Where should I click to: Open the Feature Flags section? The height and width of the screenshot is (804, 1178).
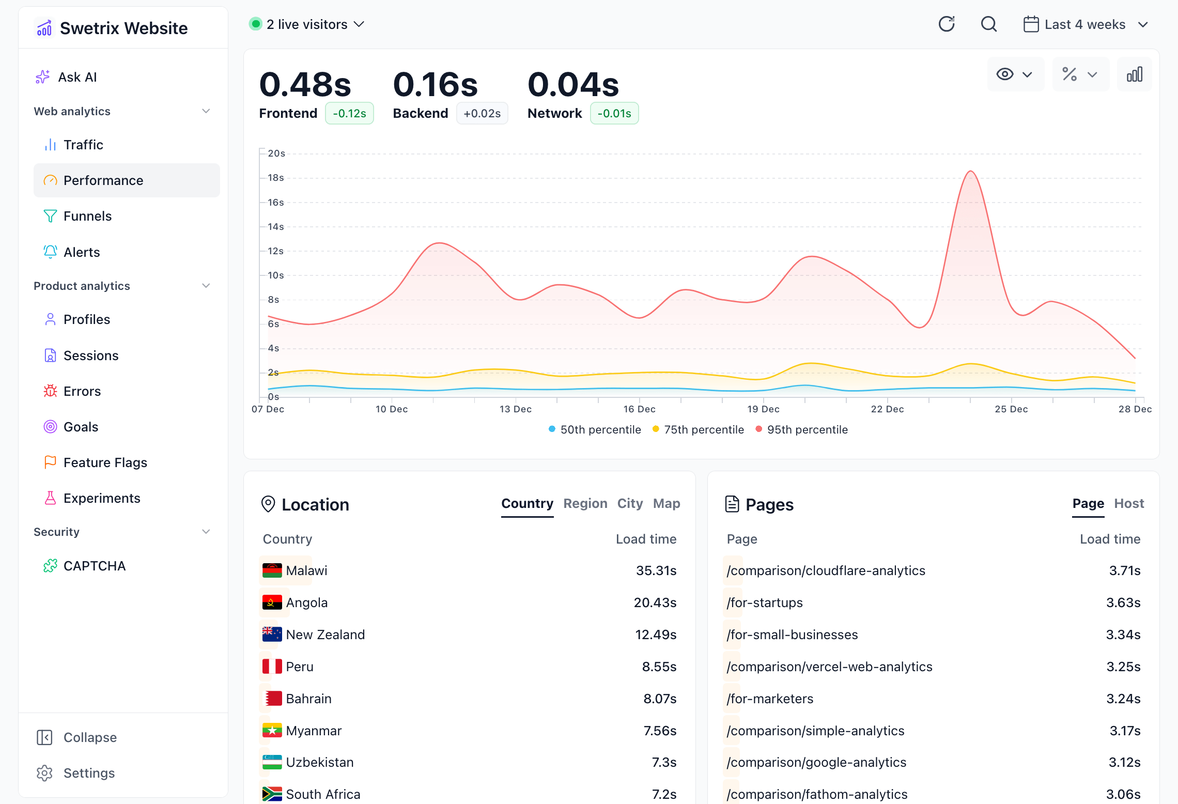tap(105, 462)
